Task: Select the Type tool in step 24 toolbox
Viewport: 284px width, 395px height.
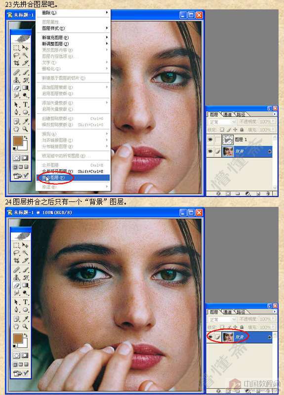Action: tap(26, 302)
